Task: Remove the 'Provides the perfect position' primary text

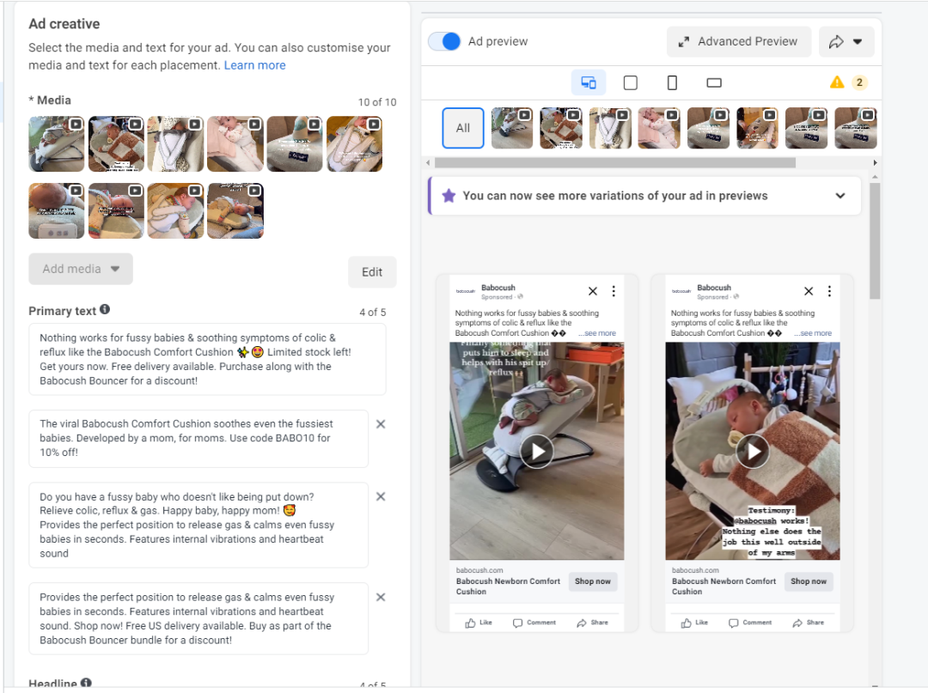Action: coord(381,597)
